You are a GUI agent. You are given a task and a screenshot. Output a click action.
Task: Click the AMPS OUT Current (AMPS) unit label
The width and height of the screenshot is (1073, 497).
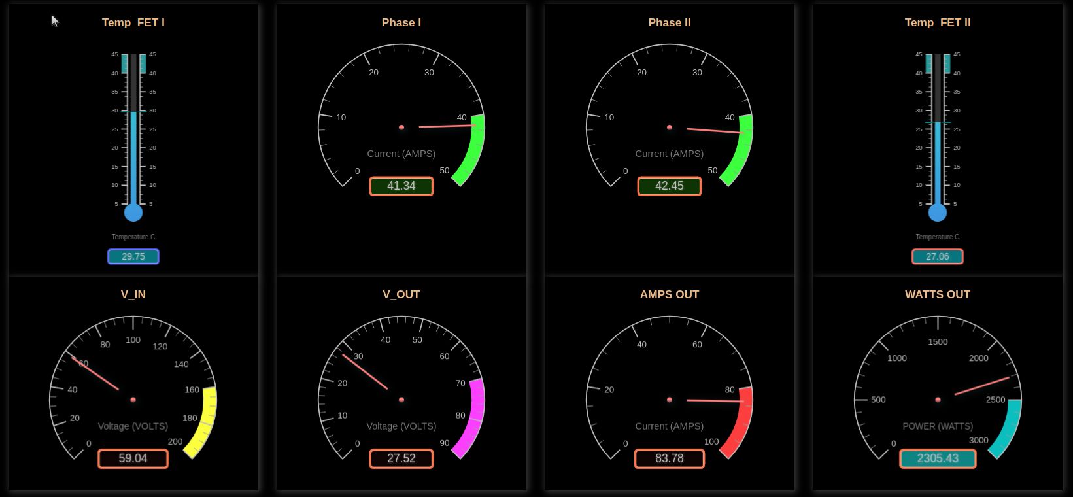[670, 426]
